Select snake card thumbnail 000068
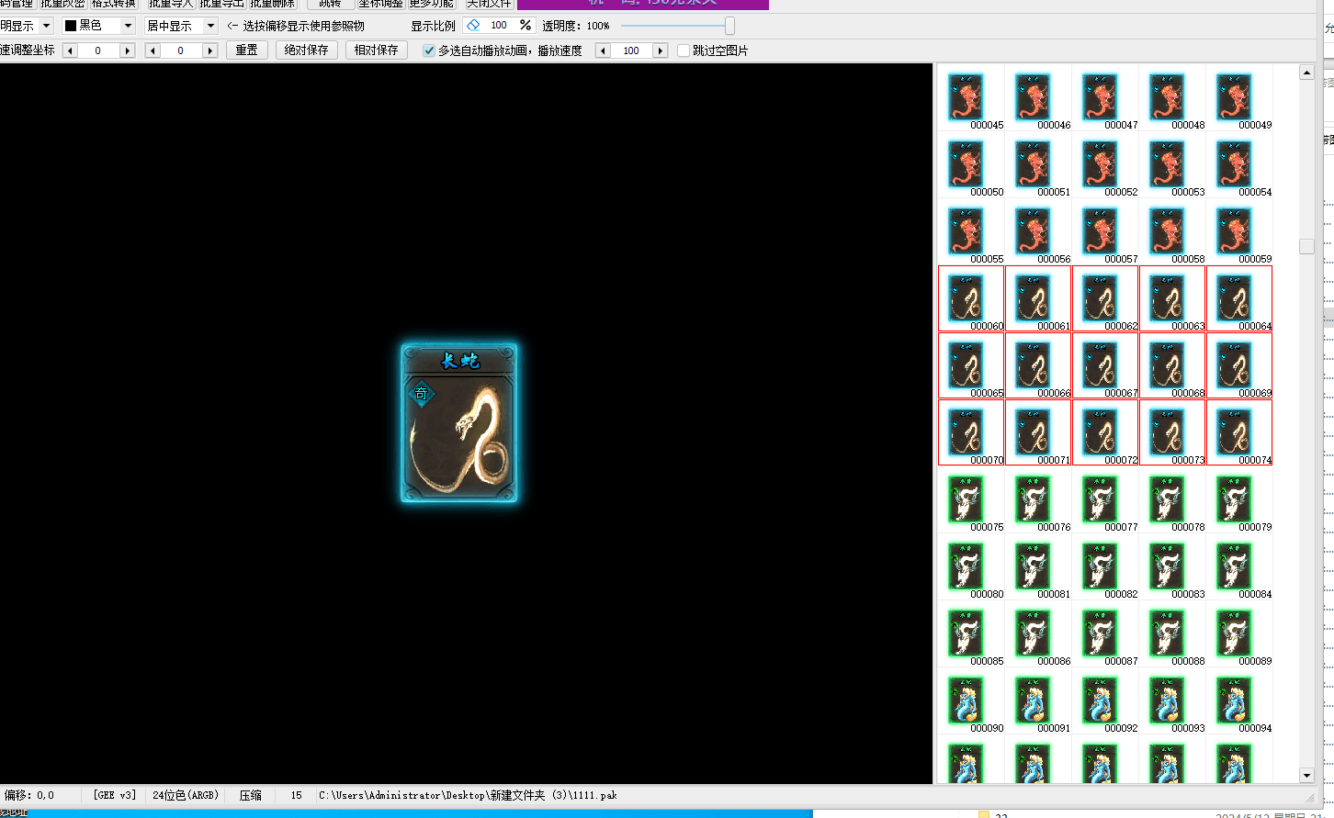Viewport: 1334px width, 818px height. pos(1172,365)
